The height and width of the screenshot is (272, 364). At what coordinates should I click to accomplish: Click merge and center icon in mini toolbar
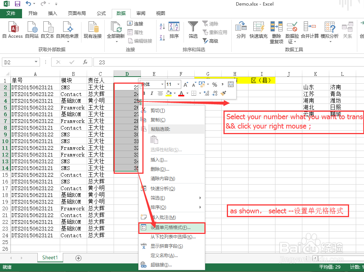point(231,84)
